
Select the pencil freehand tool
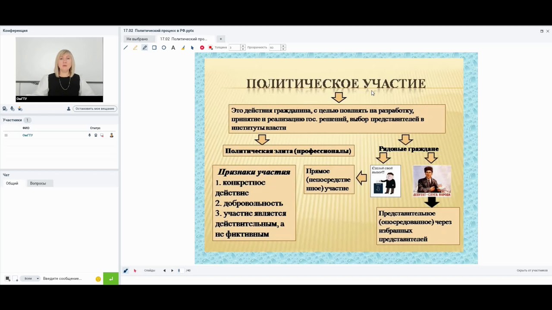pos(144,48)
